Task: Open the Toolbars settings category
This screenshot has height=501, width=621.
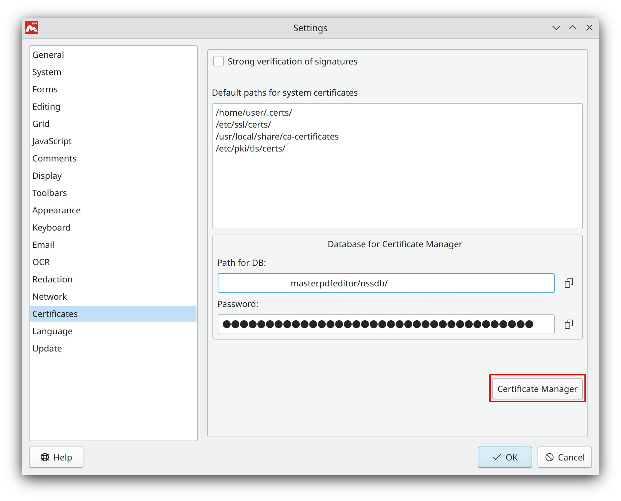Action: point(113,193)
